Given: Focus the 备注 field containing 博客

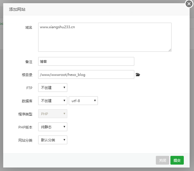Looking at the screenshot, I should (x=86, y=61).
